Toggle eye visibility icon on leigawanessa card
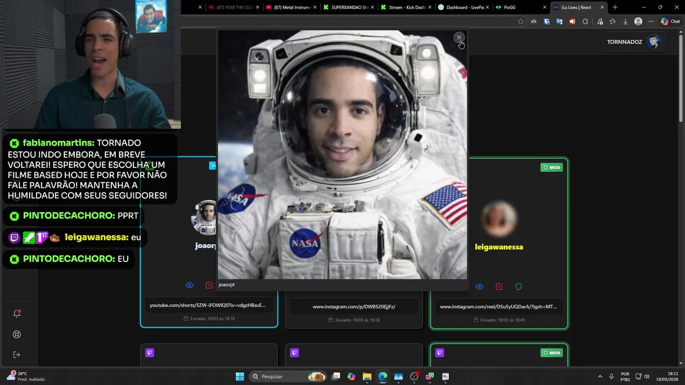 [479, 287]
